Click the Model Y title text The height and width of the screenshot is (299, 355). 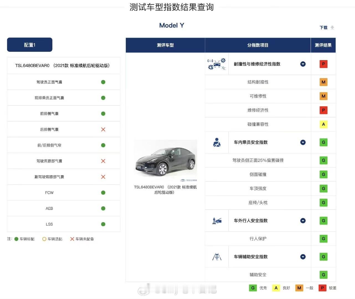click(x=172, y=25)
